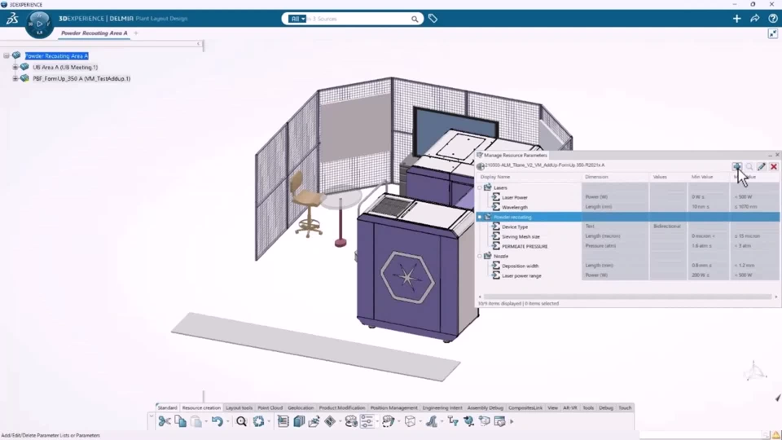The image size is (782, 440).
Task: Click the help question mark icon
Action: tap(772, 19)
